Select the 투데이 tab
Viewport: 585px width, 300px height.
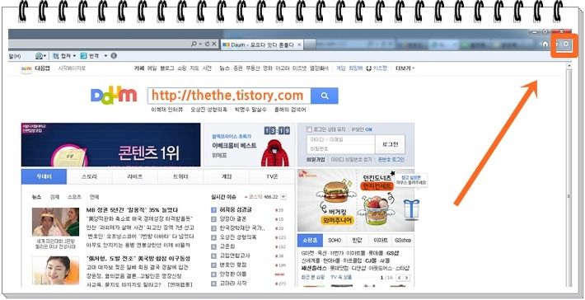pos(44,177)
